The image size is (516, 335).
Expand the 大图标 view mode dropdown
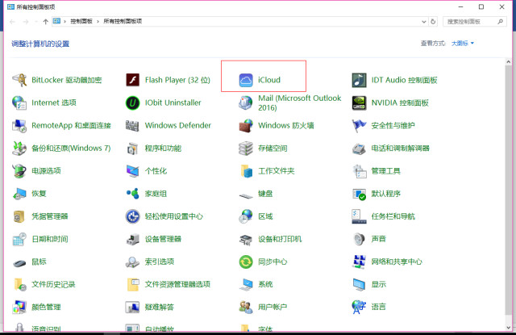462,43
